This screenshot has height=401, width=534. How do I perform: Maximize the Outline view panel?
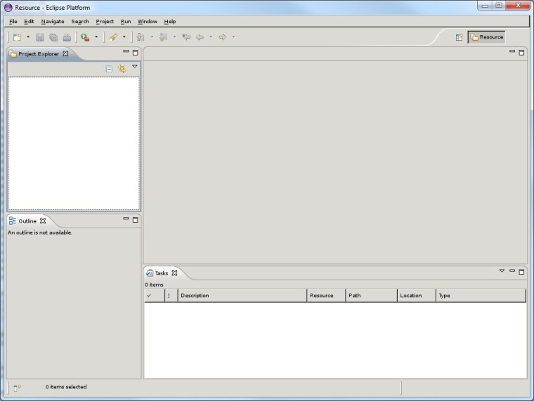coord(136,220)
